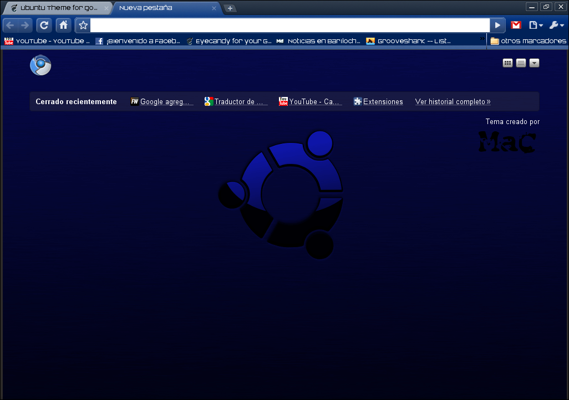Close the Nueva pestaña tab
This screenshot has height=400, width=569.
(214, 8)
